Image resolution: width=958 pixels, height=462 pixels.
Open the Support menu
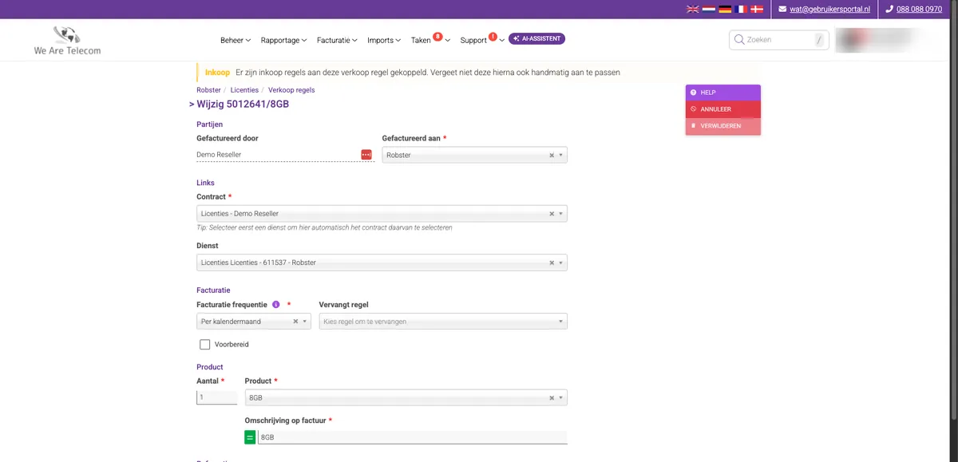(x=482, y=40)
